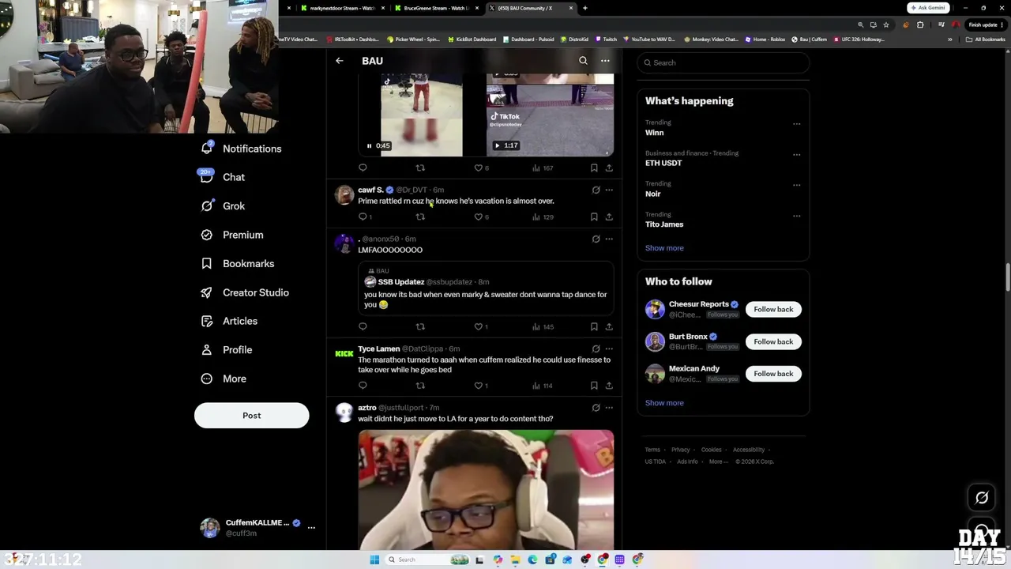
Task: Bookmark cawf S.'s post
Action: coord(594,217)
